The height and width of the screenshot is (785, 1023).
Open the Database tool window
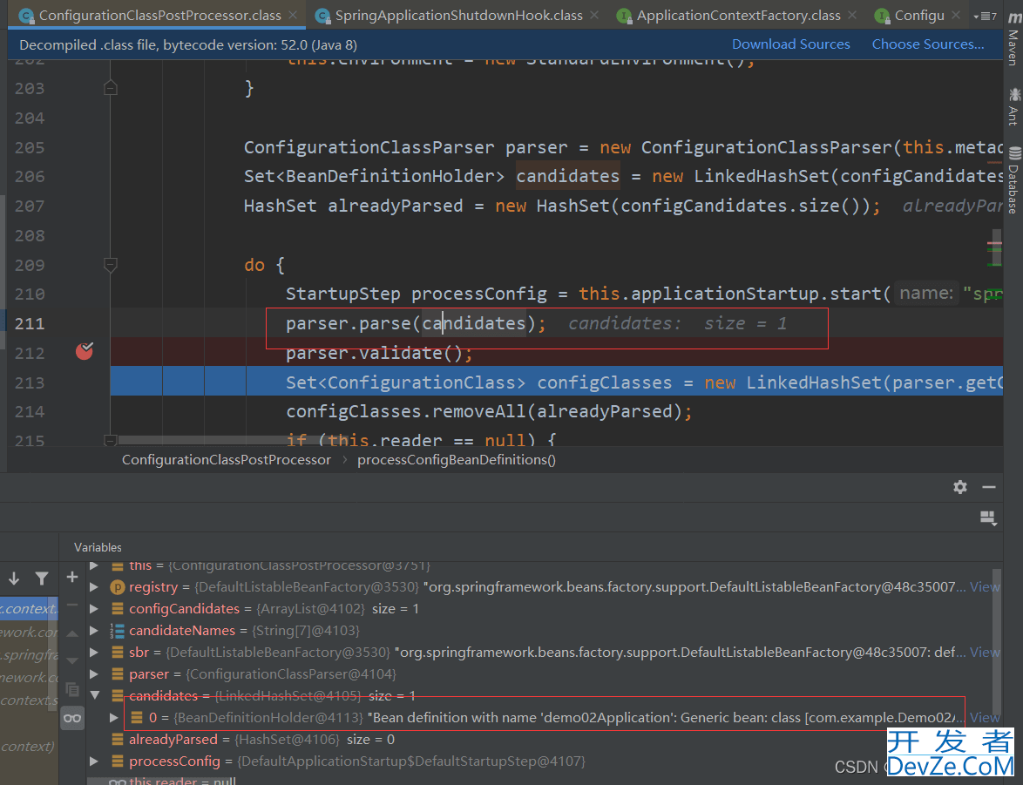(1014, 180)
